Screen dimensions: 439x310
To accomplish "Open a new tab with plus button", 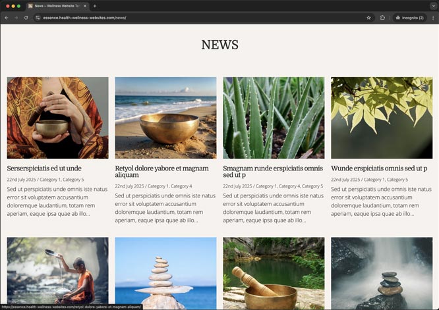I will [95, 6].
